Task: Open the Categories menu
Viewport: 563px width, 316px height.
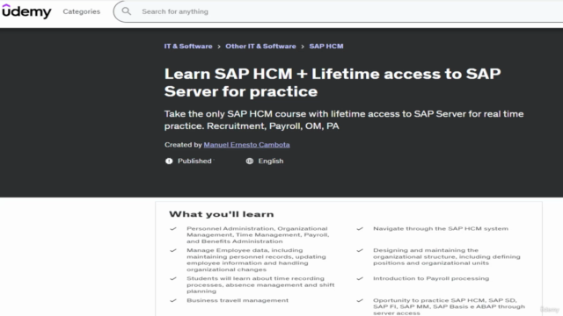Action: [x=82, y=11]
